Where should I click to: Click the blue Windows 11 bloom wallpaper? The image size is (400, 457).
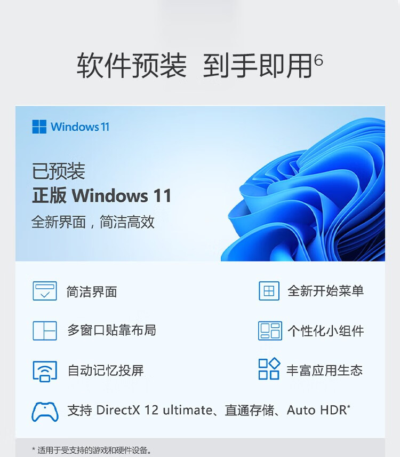tap(303, 190)
